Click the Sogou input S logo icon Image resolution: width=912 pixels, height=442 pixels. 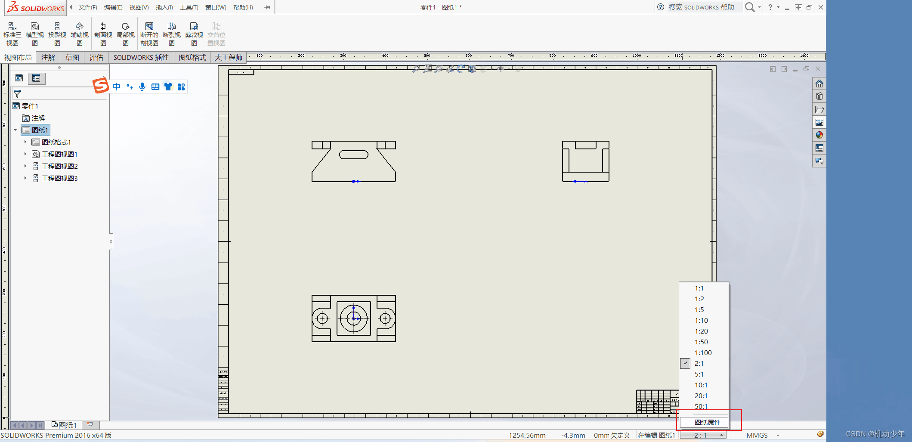point(101,85)
